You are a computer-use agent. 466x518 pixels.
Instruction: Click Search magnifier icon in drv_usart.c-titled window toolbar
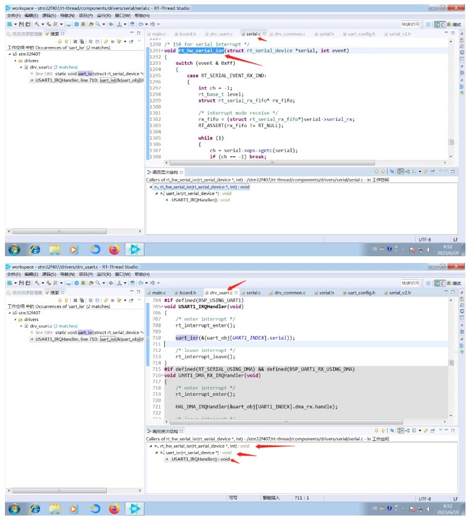pos(98,283)
